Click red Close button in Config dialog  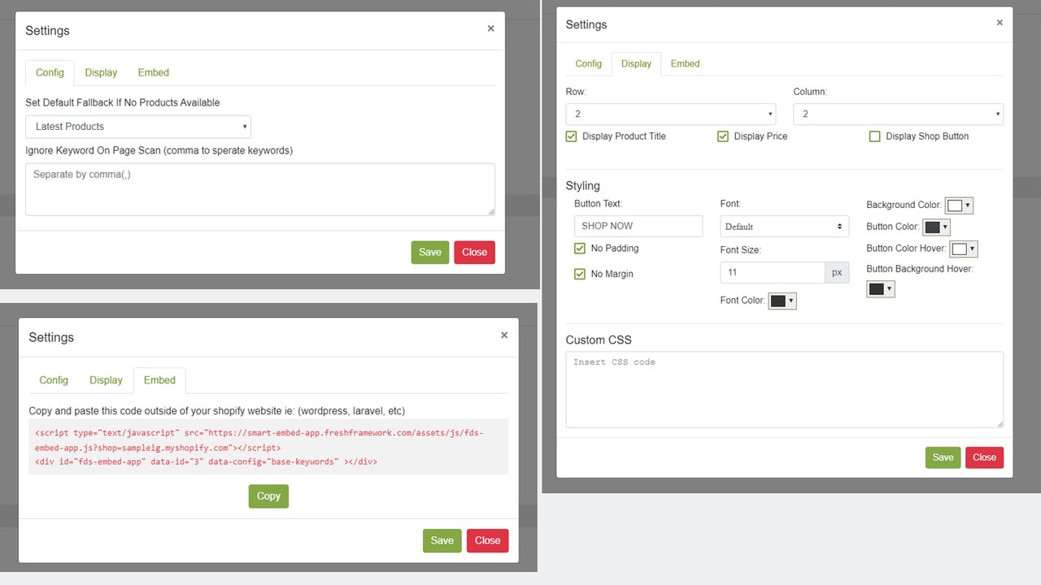pyautogui.click(x=474, y=252)
